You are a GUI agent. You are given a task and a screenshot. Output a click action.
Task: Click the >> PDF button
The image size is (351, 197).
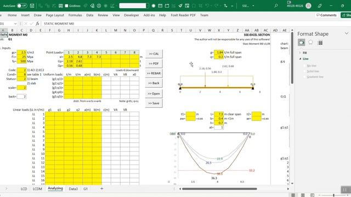click(x=154, y=63)
